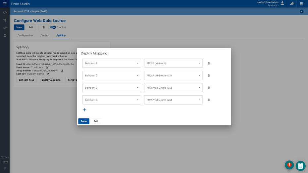
Task: Open the hamburger navigation menu
Action: point(5,4)
